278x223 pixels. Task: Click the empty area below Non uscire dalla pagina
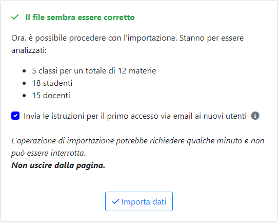pos(139,180)
